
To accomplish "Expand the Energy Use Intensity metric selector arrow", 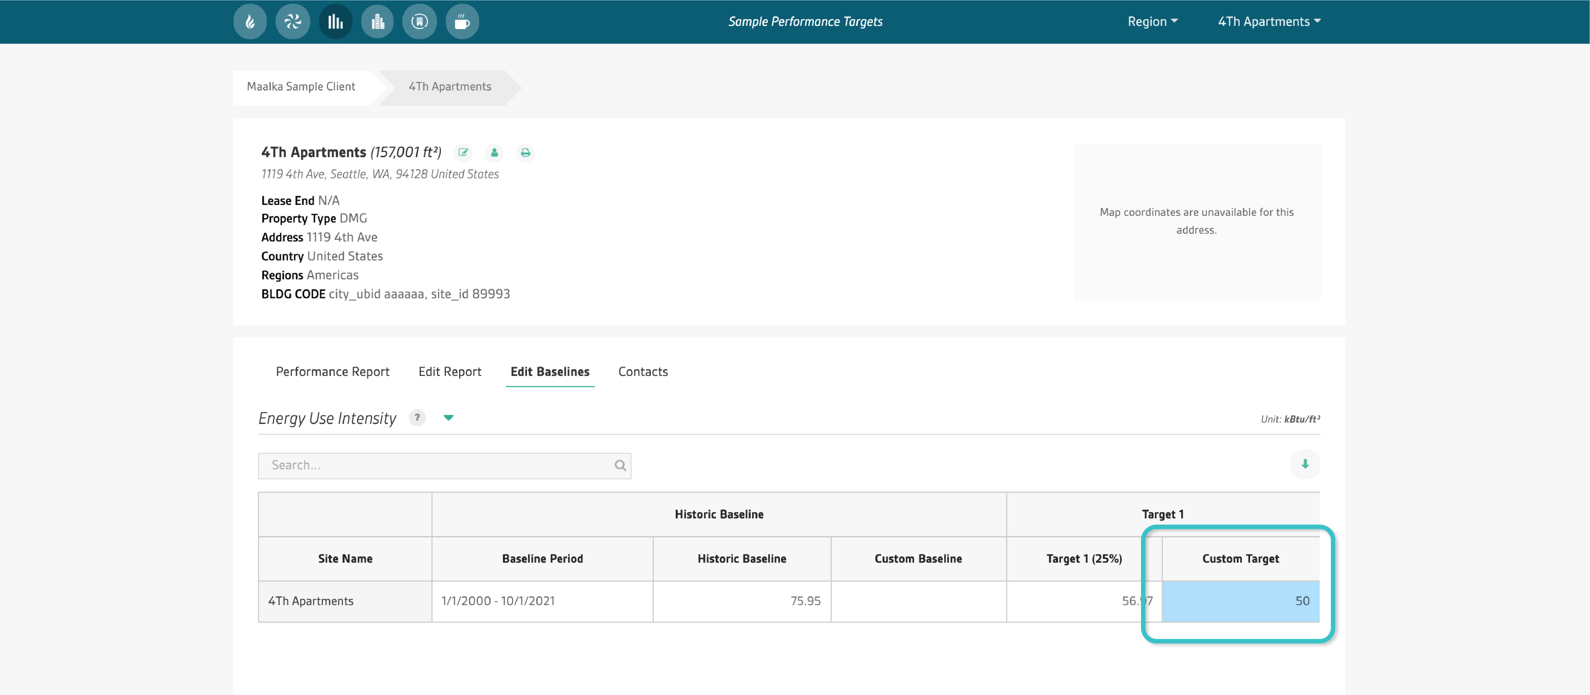I will point(449,418).
